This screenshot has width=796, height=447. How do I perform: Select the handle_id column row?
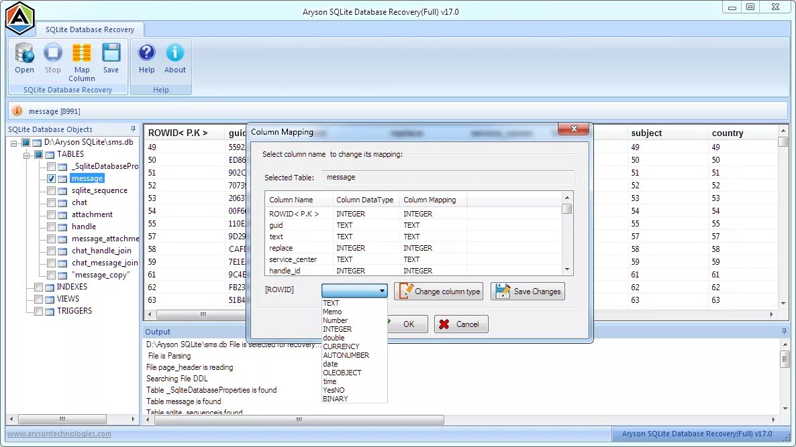413,271
